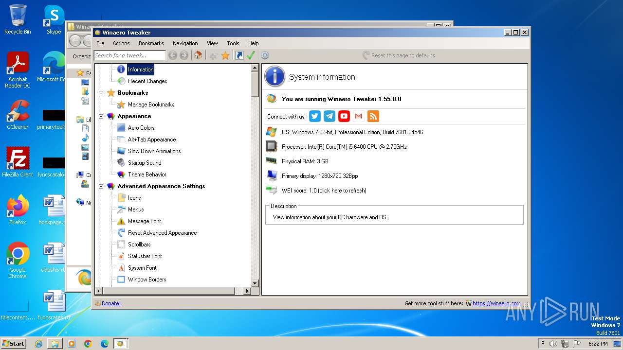Click the create shortcut arrow toolbar icon
Image resolution: width=623 pixels, height=350 pixels.
coord(239,55)
